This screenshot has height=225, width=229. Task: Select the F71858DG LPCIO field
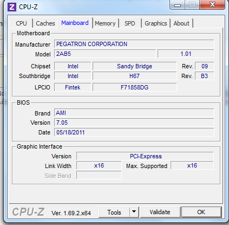pyautogui.click(x=135, y=87)
